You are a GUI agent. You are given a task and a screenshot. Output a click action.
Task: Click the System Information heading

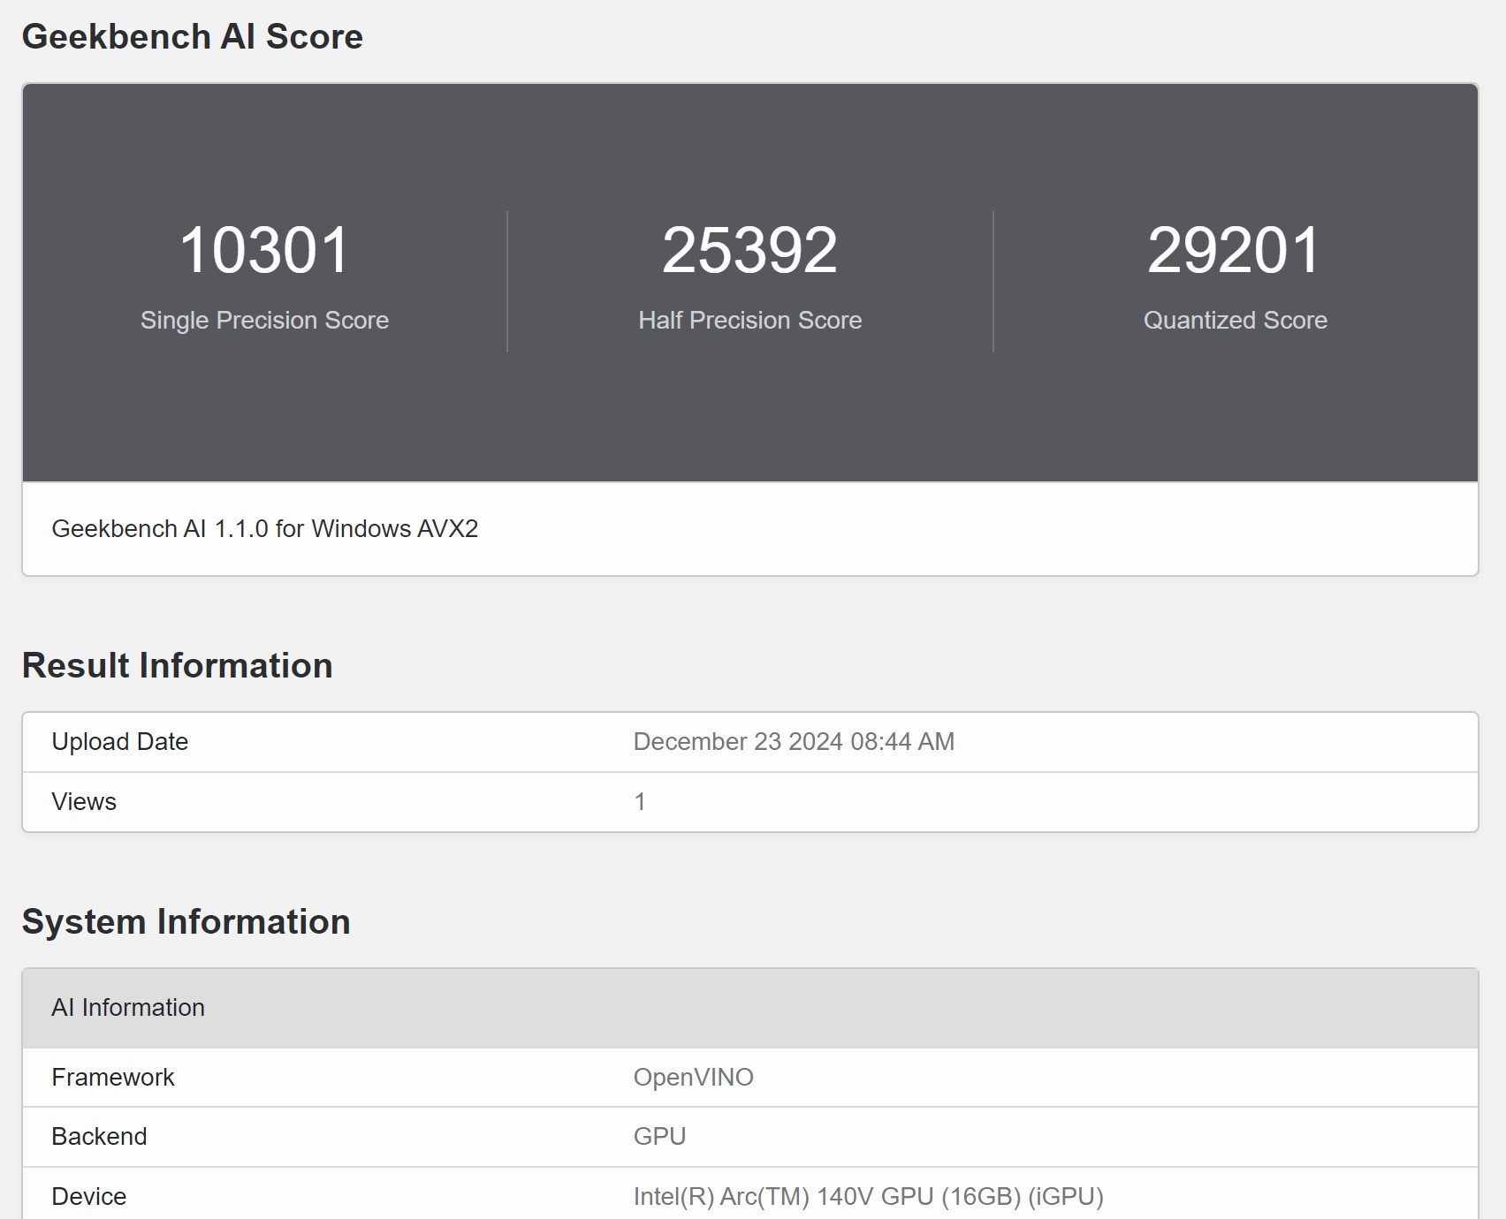(x=186, y=921)
